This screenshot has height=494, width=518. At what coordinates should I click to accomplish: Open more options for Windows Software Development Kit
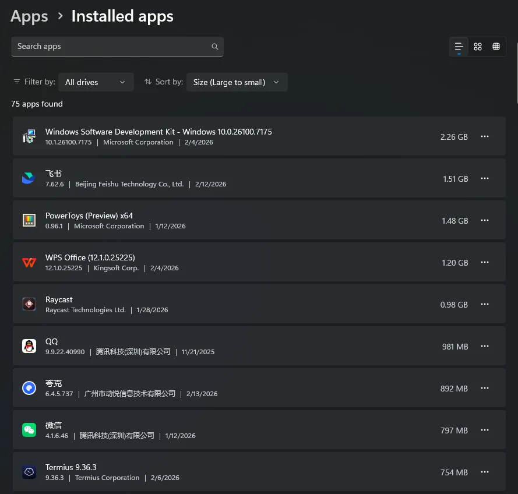[484, 137]
